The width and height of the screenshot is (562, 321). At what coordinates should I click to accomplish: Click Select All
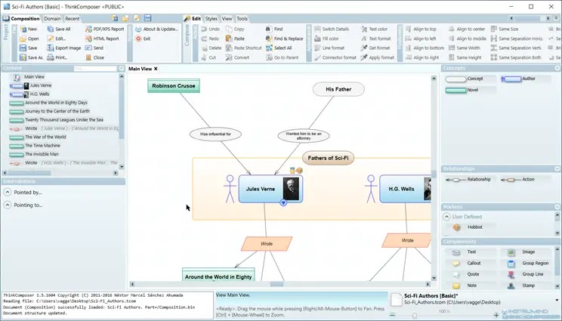(x=279, y=48)
